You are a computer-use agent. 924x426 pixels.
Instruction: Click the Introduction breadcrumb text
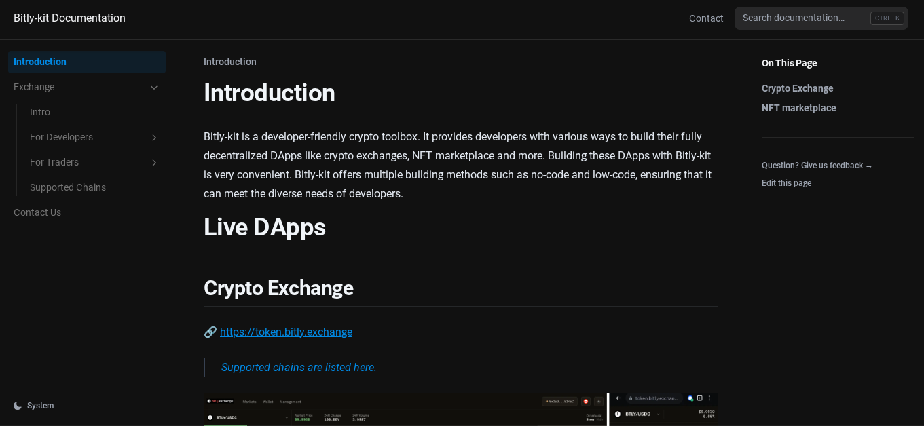coord(230,62)
